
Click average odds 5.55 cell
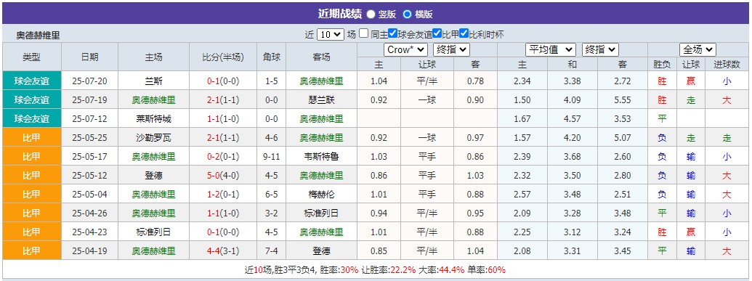coord(623,100)
